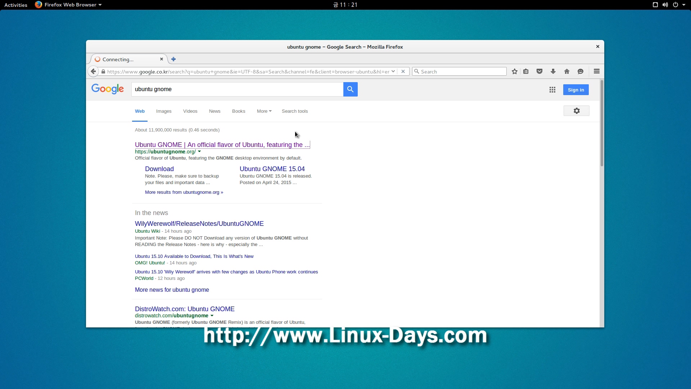Open a new tab with the plus icon
This screenshot has height=389, width=691.
pyautogui.click(x=173, y=59)
